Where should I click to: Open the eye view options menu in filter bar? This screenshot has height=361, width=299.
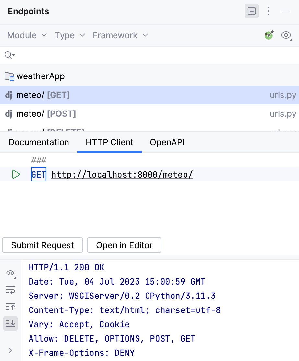click(286, 35)
